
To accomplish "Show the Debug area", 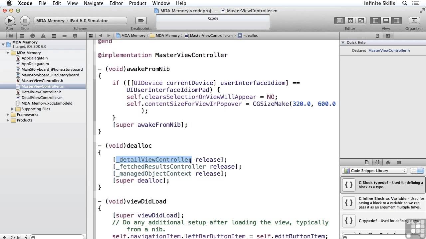I will tap(386, 21).
